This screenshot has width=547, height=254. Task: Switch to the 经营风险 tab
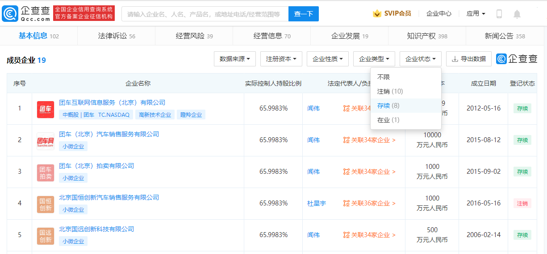coord(194,36)
